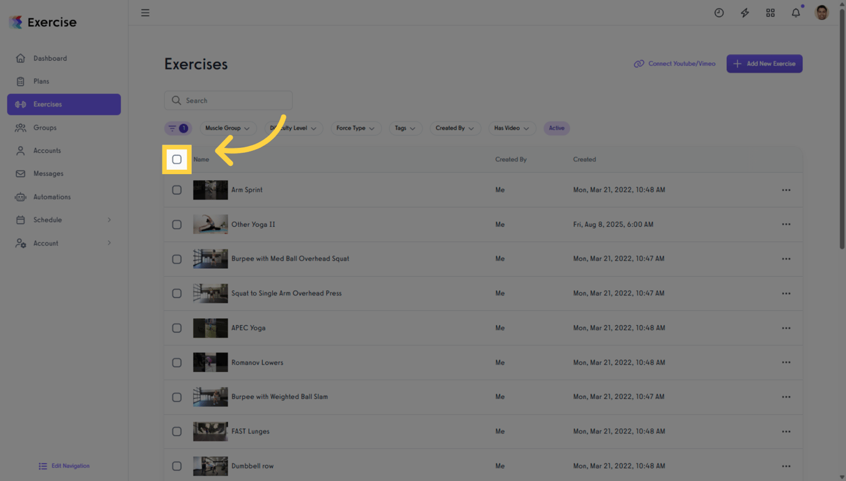Toggle the Active filter chip
846x481 pixels.
[x=556, y=128]
